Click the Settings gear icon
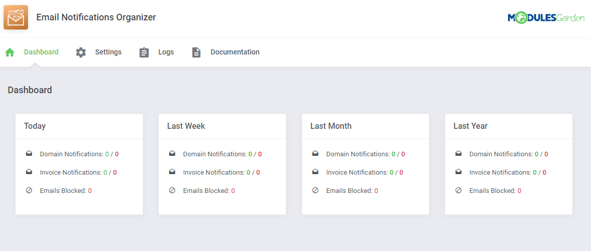Viewport: 591px width, 251px height. pos(80,52)
